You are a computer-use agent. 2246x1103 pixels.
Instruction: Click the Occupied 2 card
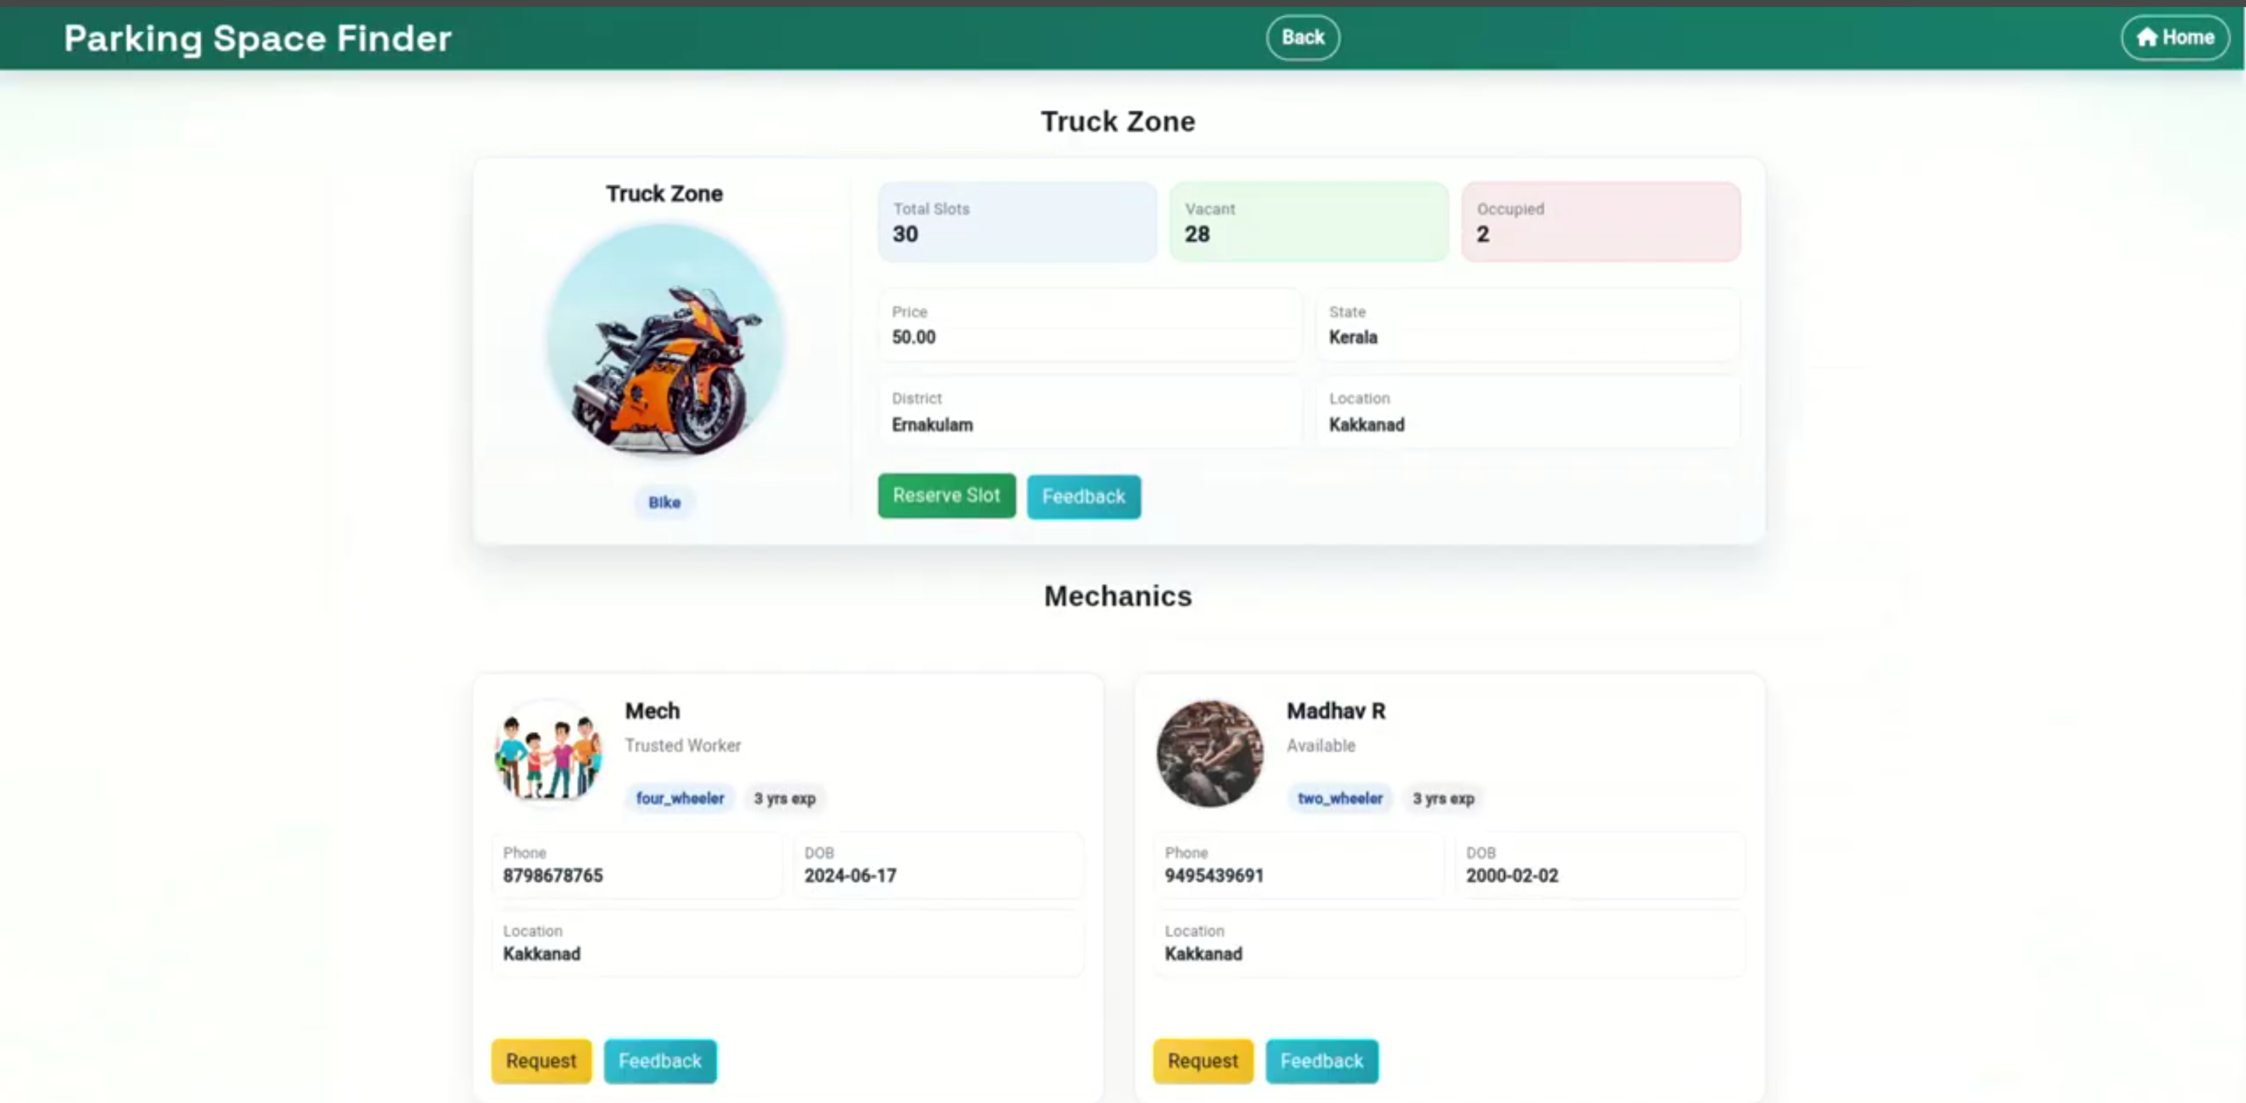tap(1601, 222)
